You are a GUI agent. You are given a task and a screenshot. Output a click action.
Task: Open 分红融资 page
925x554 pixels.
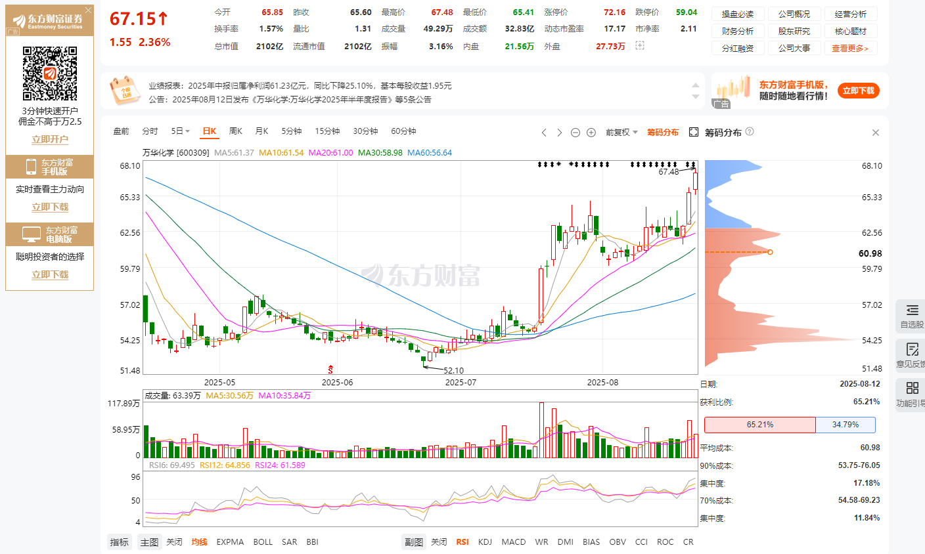click(x=738, y=48)
